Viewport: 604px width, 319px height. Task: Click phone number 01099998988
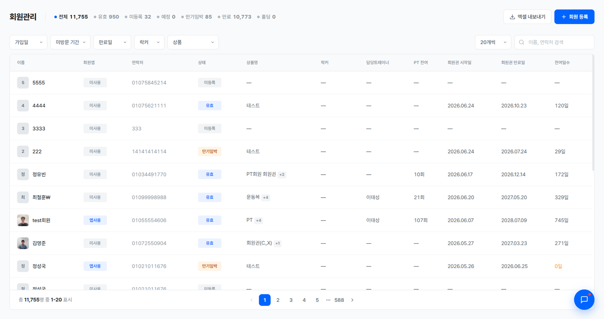(149, 198)
